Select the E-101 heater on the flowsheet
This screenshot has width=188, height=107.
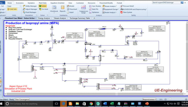(63, 41)
